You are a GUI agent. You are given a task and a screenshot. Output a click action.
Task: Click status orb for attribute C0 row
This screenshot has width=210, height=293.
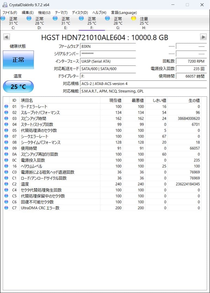[x=6, y=172]
